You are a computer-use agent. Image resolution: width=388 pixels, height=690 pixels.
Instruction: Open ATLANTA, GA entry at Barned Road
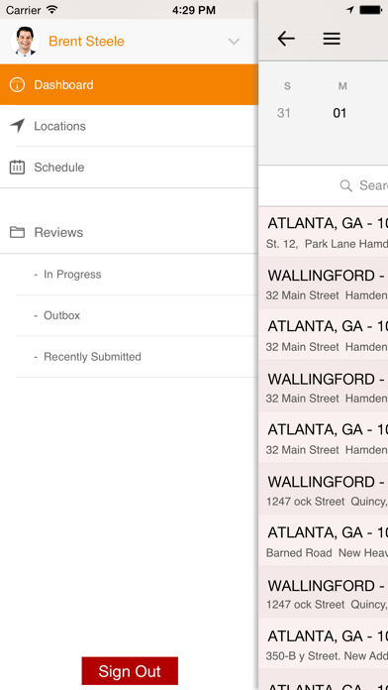click(324, 541)
